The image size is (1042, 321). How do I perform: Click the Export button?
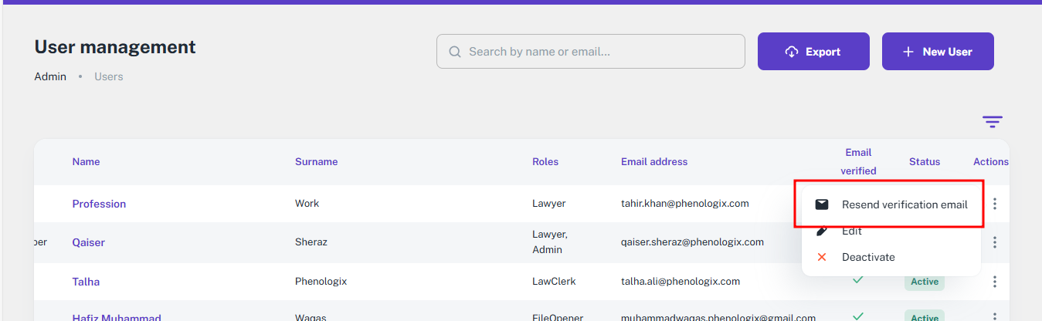pos(813,52)
